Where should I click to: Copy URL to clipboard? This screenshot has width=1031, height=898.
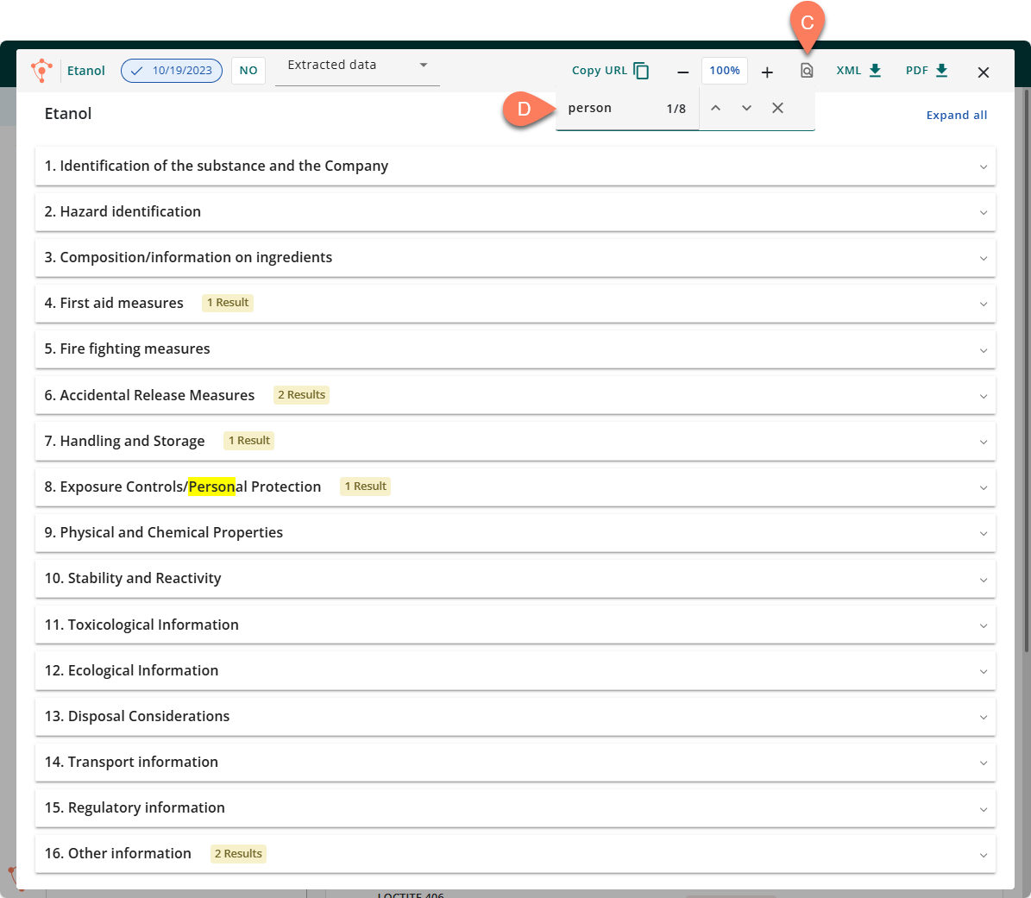coord(610,71)
